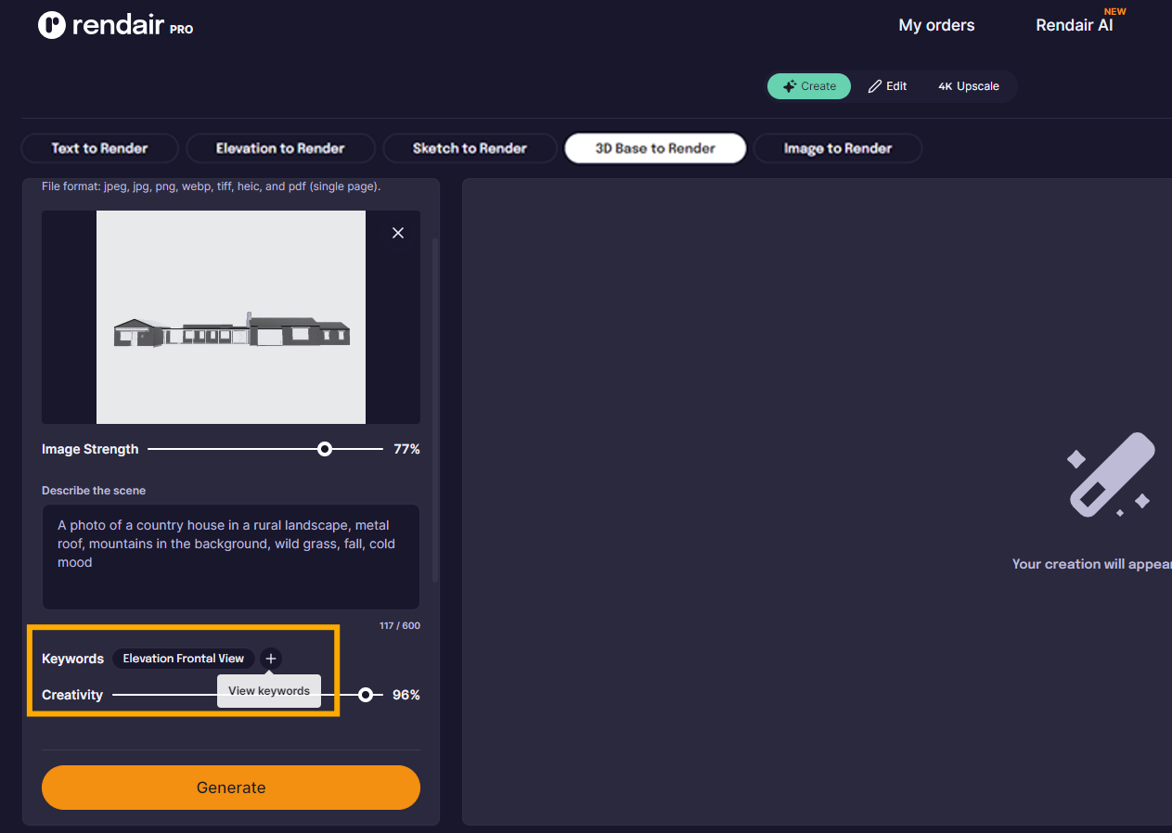
Task: Open the View keywords popup
Action: (268, 690)
